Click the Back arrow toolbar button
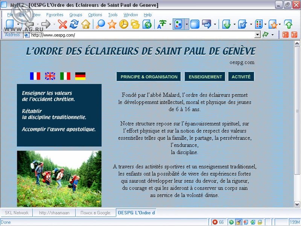301x226 pixels. click(29, 24)
